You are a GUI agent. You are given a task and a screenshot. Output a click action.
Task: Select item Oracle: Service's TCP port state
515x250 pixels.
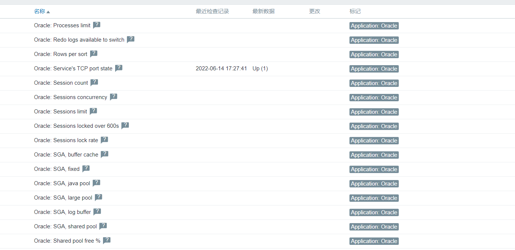pos(73,68)
